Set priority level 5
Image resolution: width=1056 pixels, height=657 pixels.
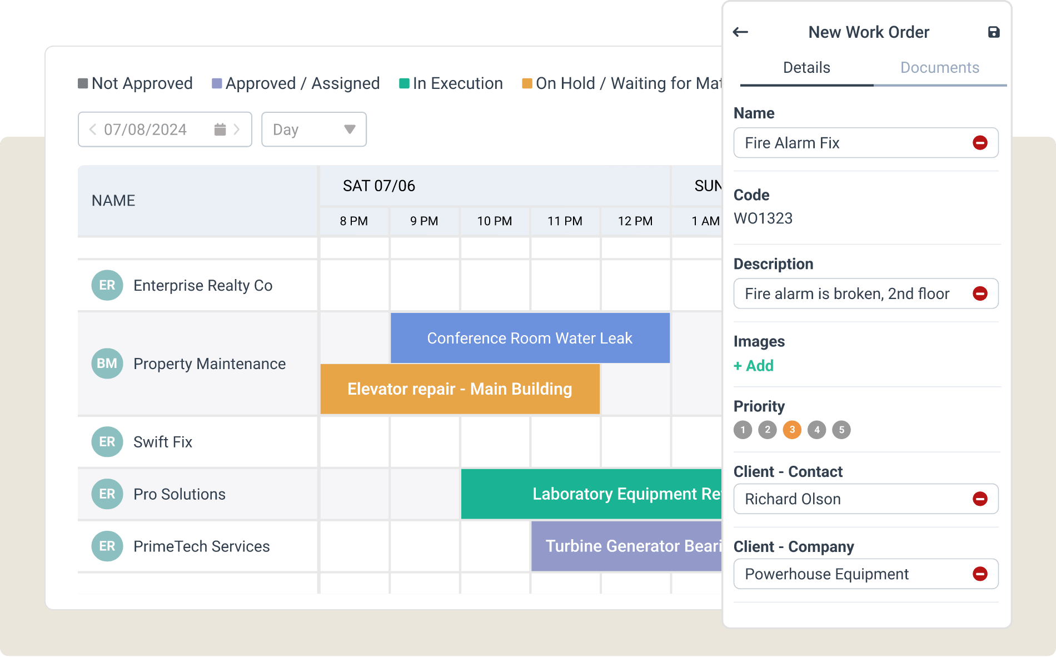[841, 430]
